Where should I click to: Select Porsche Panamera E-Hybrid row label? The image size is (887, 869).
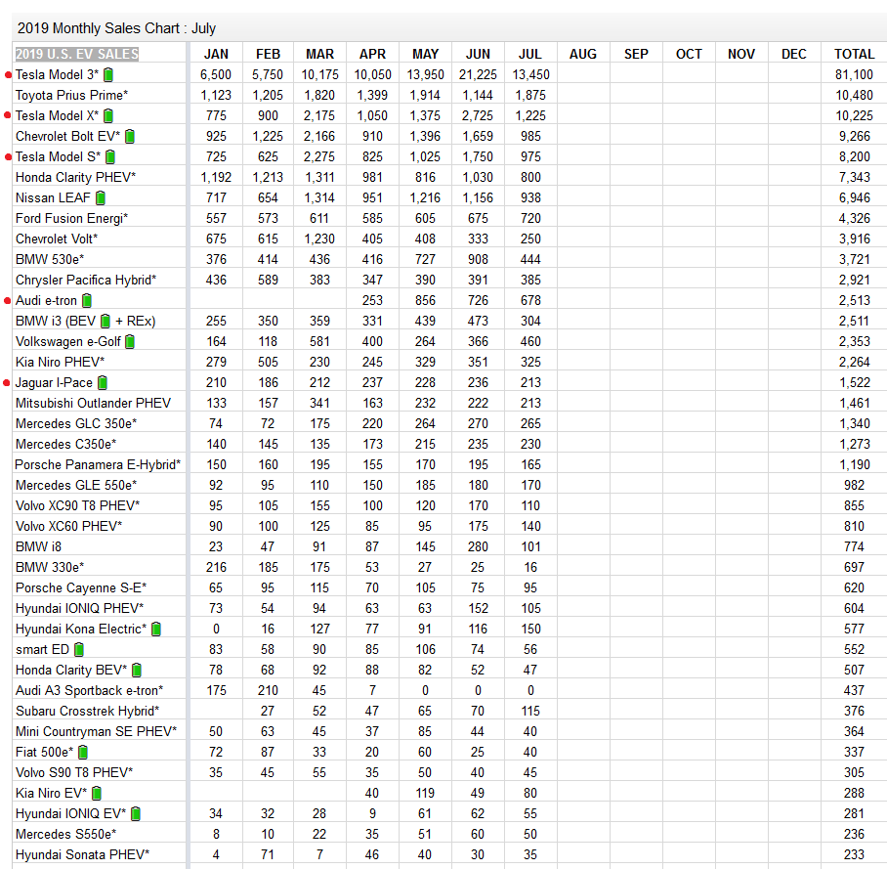point(98,464)
